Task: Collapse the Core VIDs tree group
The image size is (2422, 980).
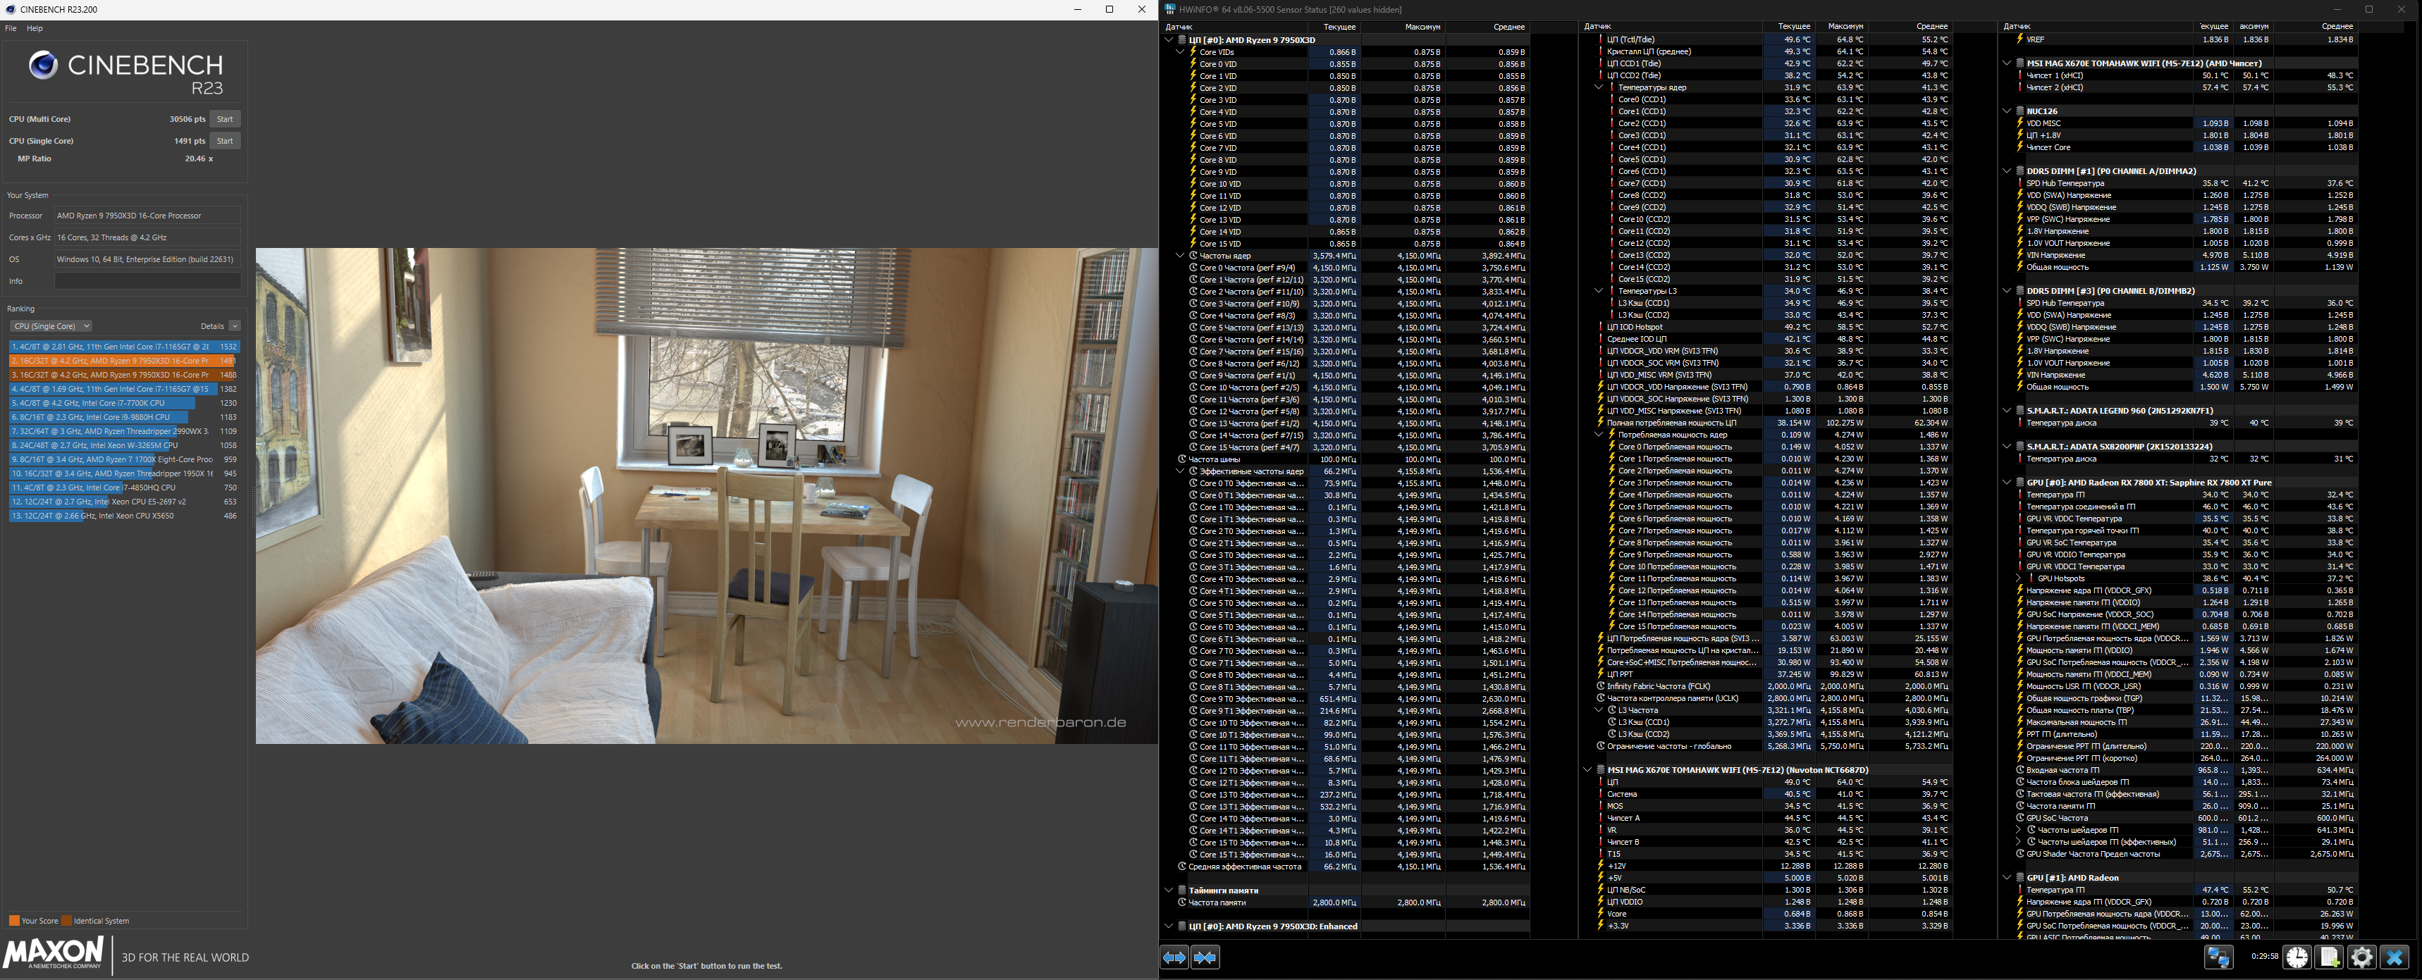Action: 1180,51
